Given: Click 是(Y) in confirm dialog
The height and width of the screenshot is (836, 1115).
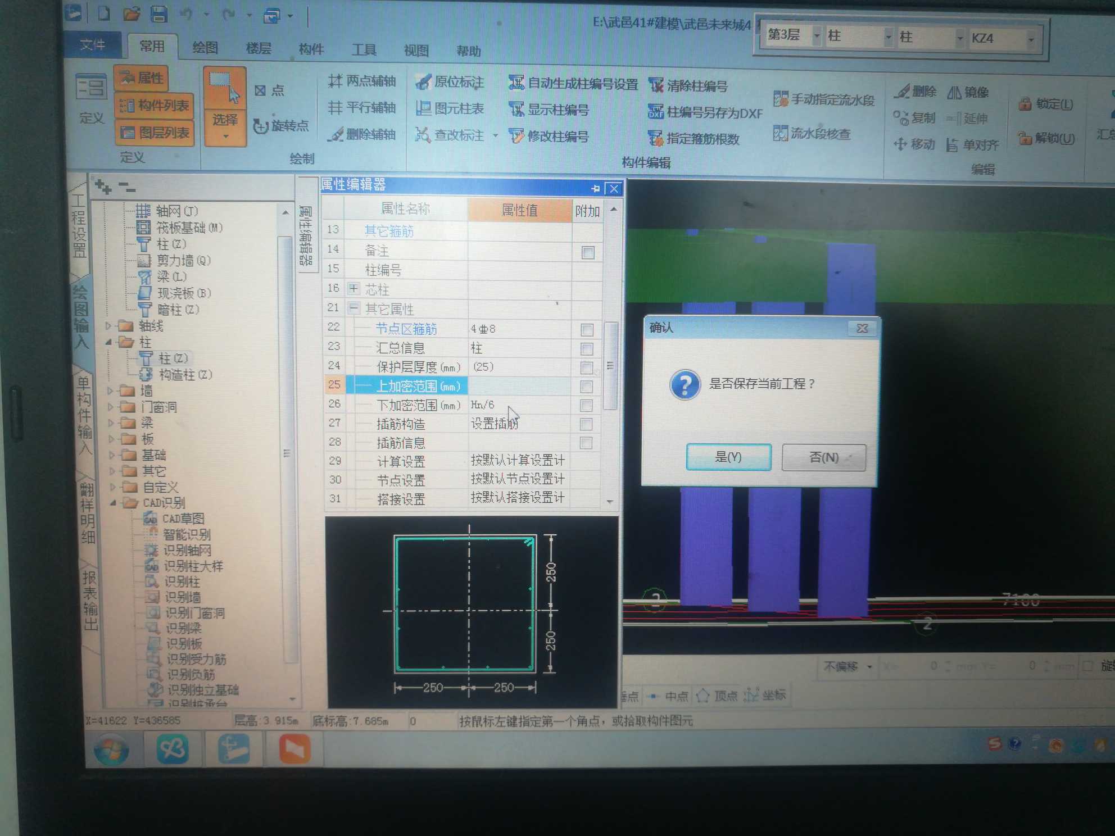Looking at the screenshot, I should (728, 457).
